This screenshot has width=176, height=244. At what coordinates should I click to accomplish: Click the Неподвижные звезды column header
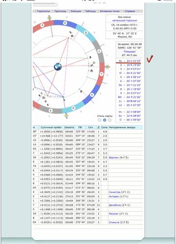click(126, 127)
